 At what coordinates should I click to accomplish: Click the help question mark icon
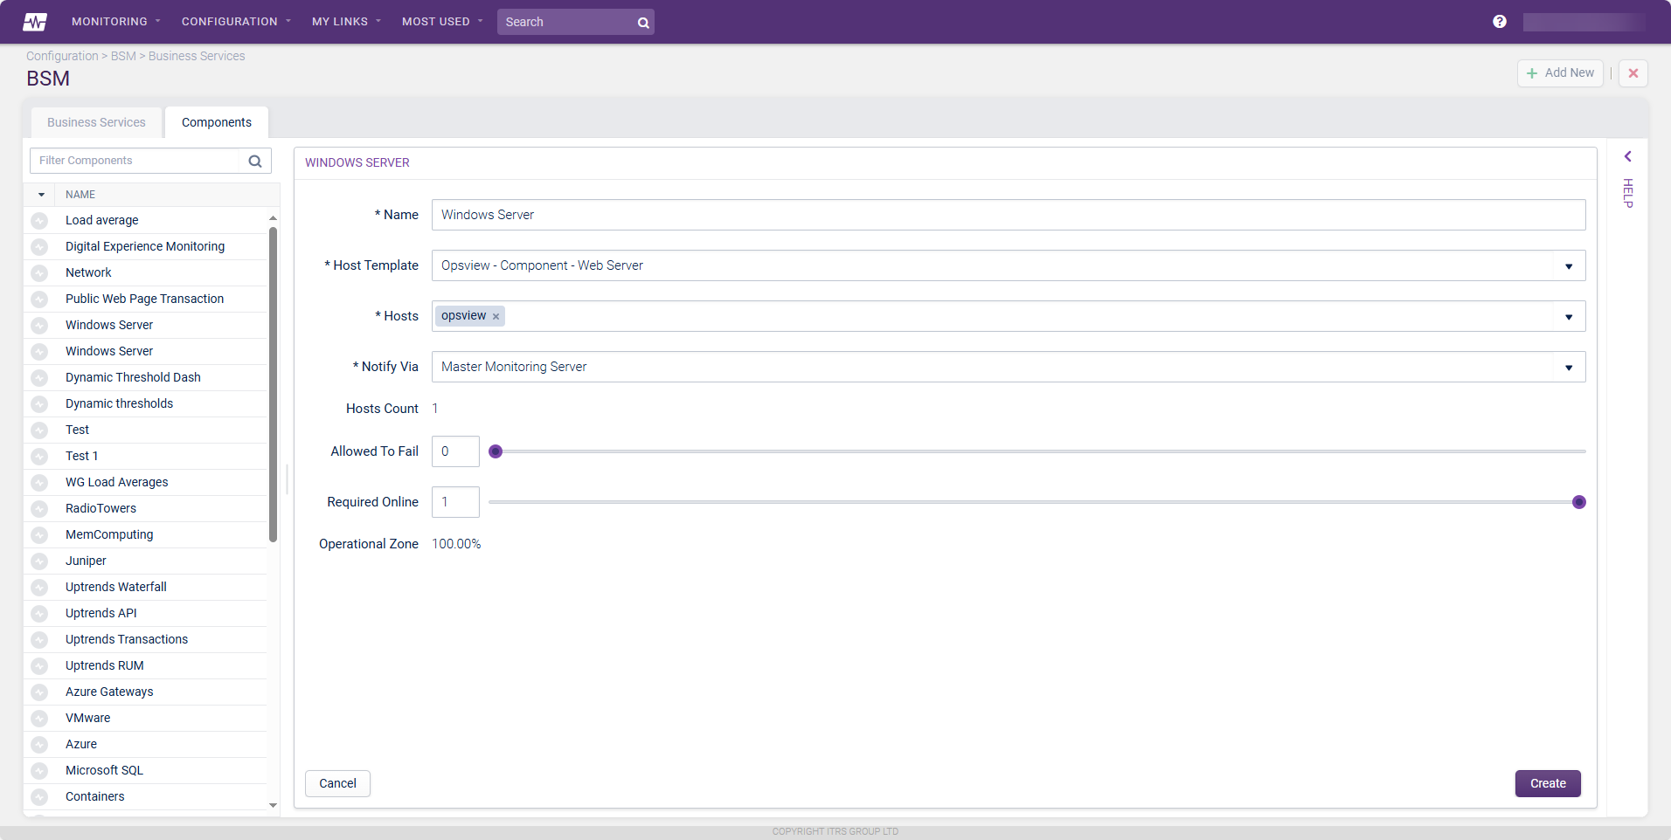[x=1500, y=22]
